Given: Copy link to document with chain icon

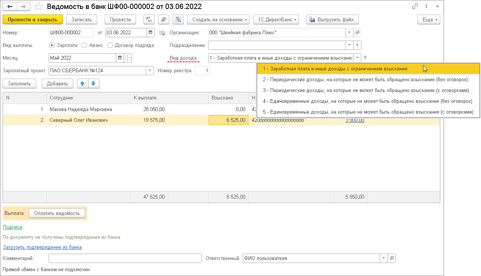Looking at the screenshot, I should [415, 6].
